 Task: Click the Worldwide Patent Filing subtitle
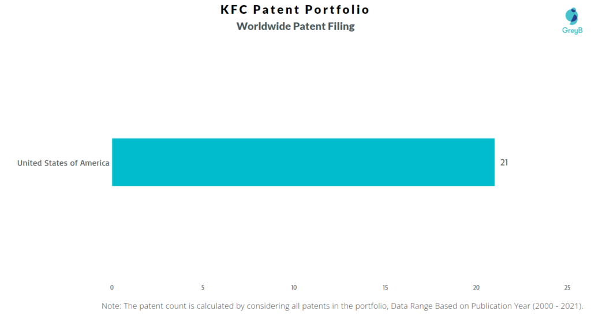click(295, 27)
